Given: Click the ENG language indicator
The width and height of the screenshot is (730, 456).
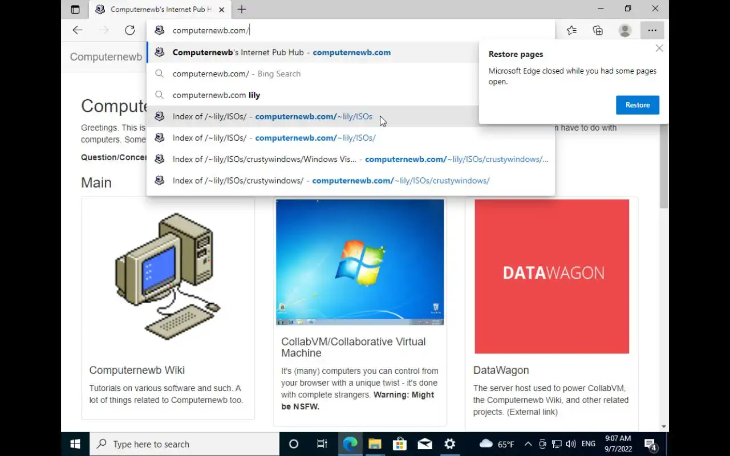Looking at the screenshot, I should point(589,444).
